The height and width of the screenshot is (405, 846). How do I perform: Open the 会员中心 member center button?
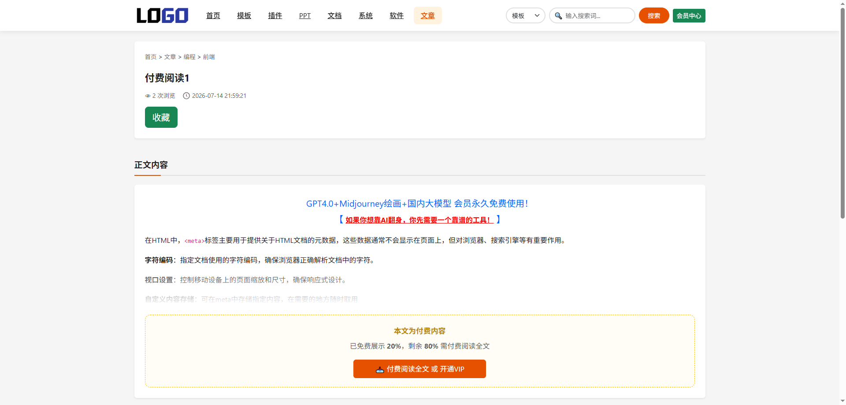689,15
